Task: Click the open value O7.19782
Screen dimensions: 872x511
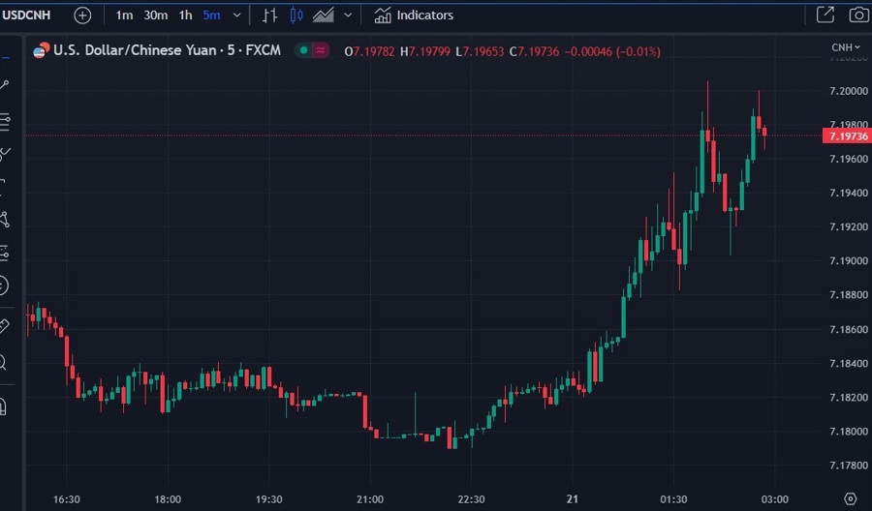Action: point(369,51)
